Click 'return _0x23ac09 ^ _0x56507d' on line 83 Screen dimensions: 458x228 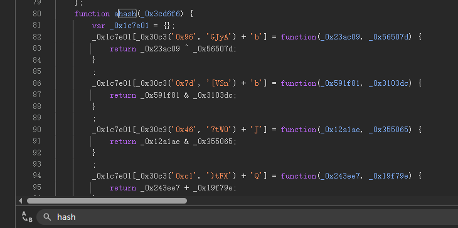tap(173, 49)
